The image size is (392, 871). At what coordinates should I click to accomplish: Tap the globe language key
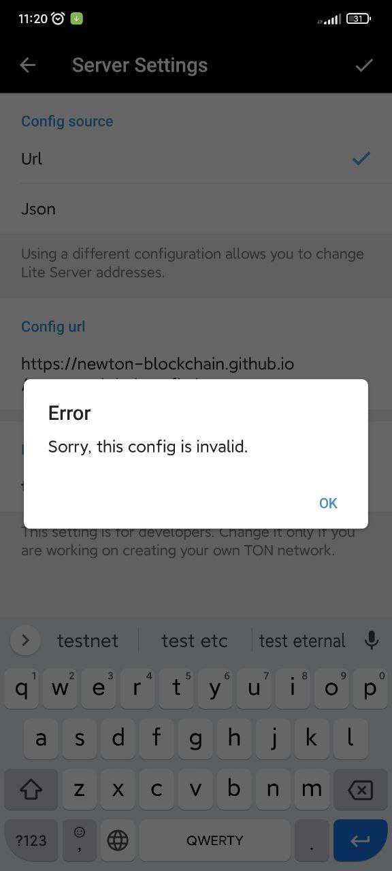118,840
